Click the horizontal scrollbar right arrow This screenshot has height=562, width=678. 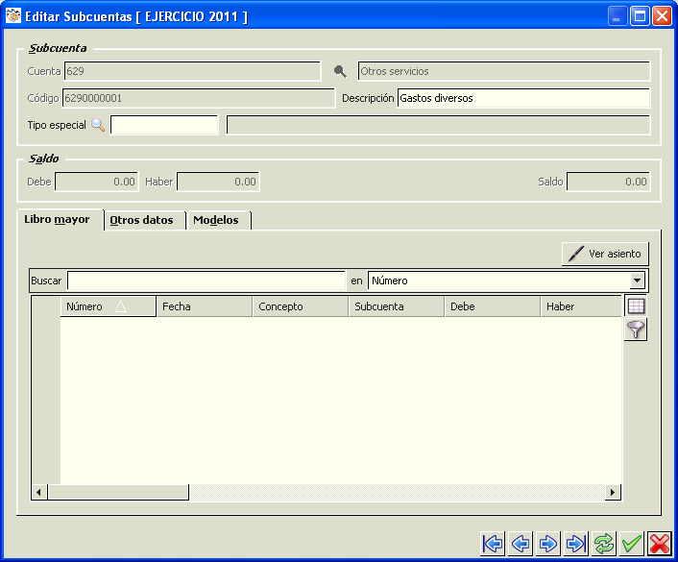click(x=613, y=492)
